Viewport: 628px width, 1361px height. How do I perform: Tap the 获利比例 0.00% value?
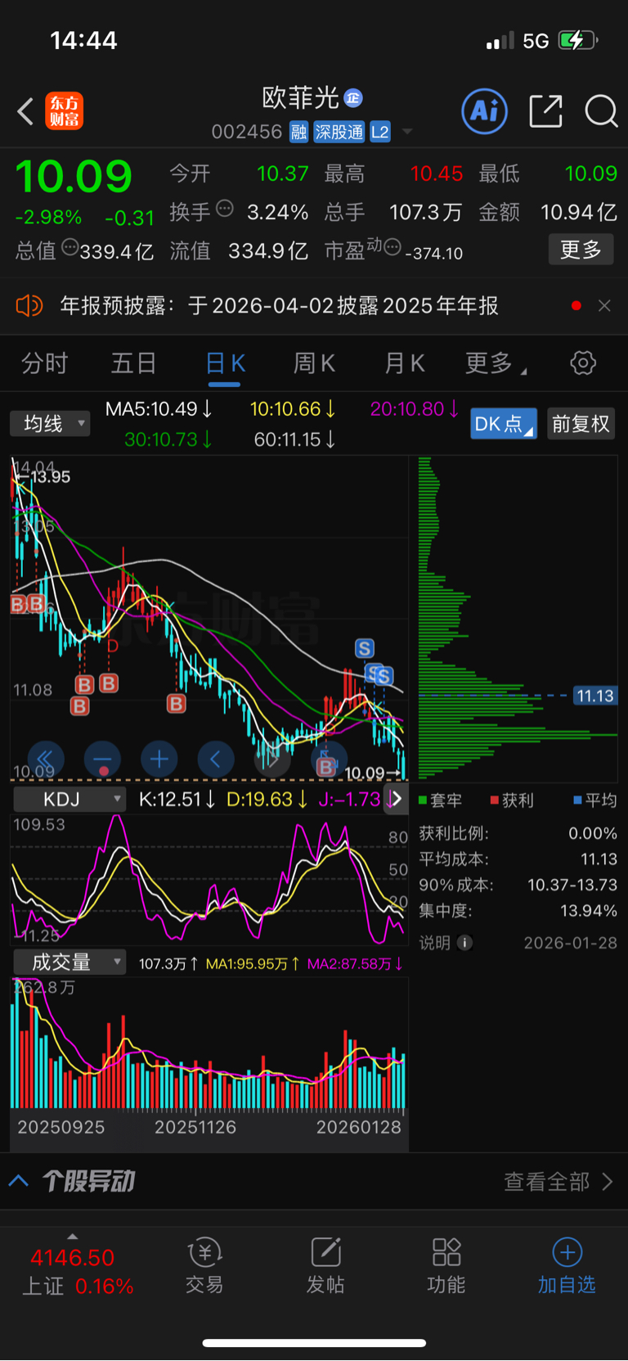coord(593,834)
